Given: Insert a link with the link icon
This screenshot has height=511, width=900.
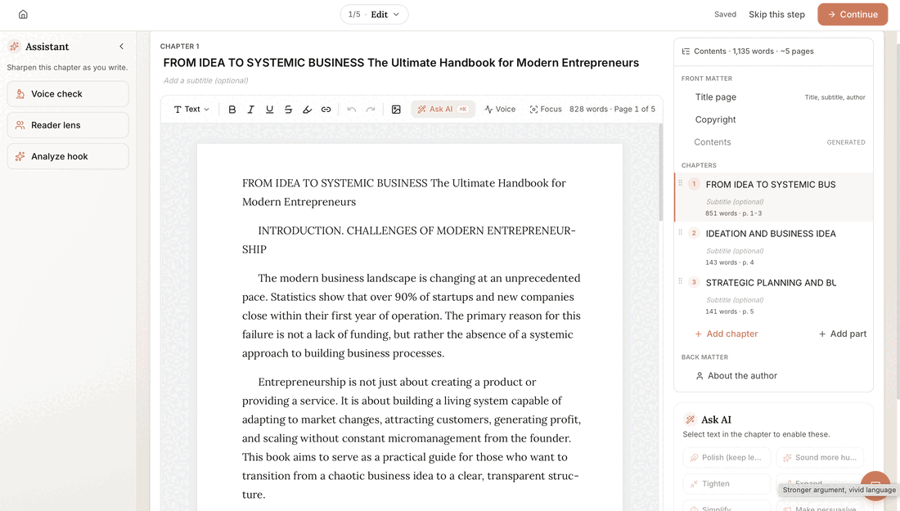Looking at the screenshot, I should (326, 109).
